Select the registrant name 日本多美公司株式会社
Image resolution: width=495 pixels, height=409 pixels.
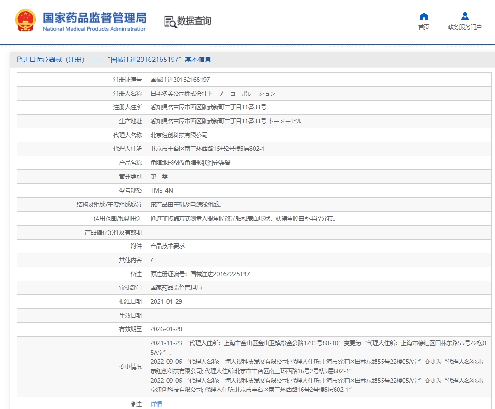[x=179, y=94]
